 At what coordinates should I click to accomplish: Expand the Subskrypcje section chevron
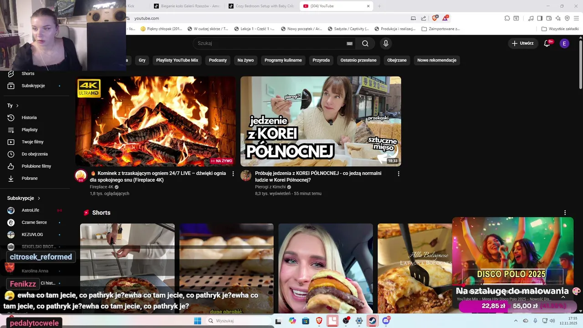coord(39,198)
